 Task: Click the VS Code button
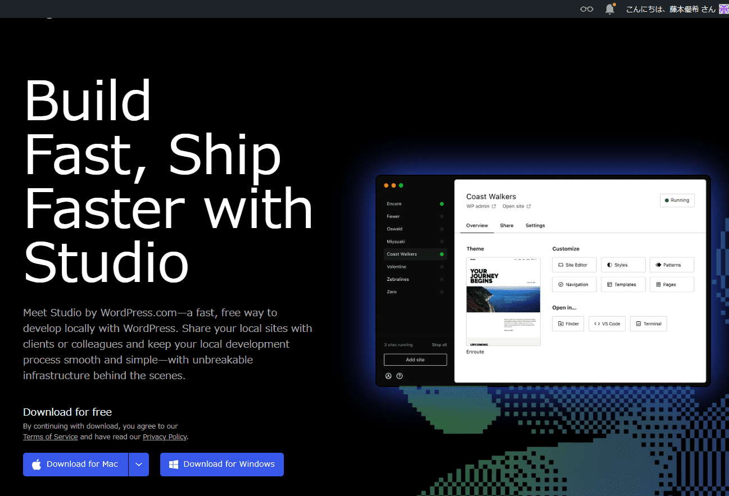(607, 324)
